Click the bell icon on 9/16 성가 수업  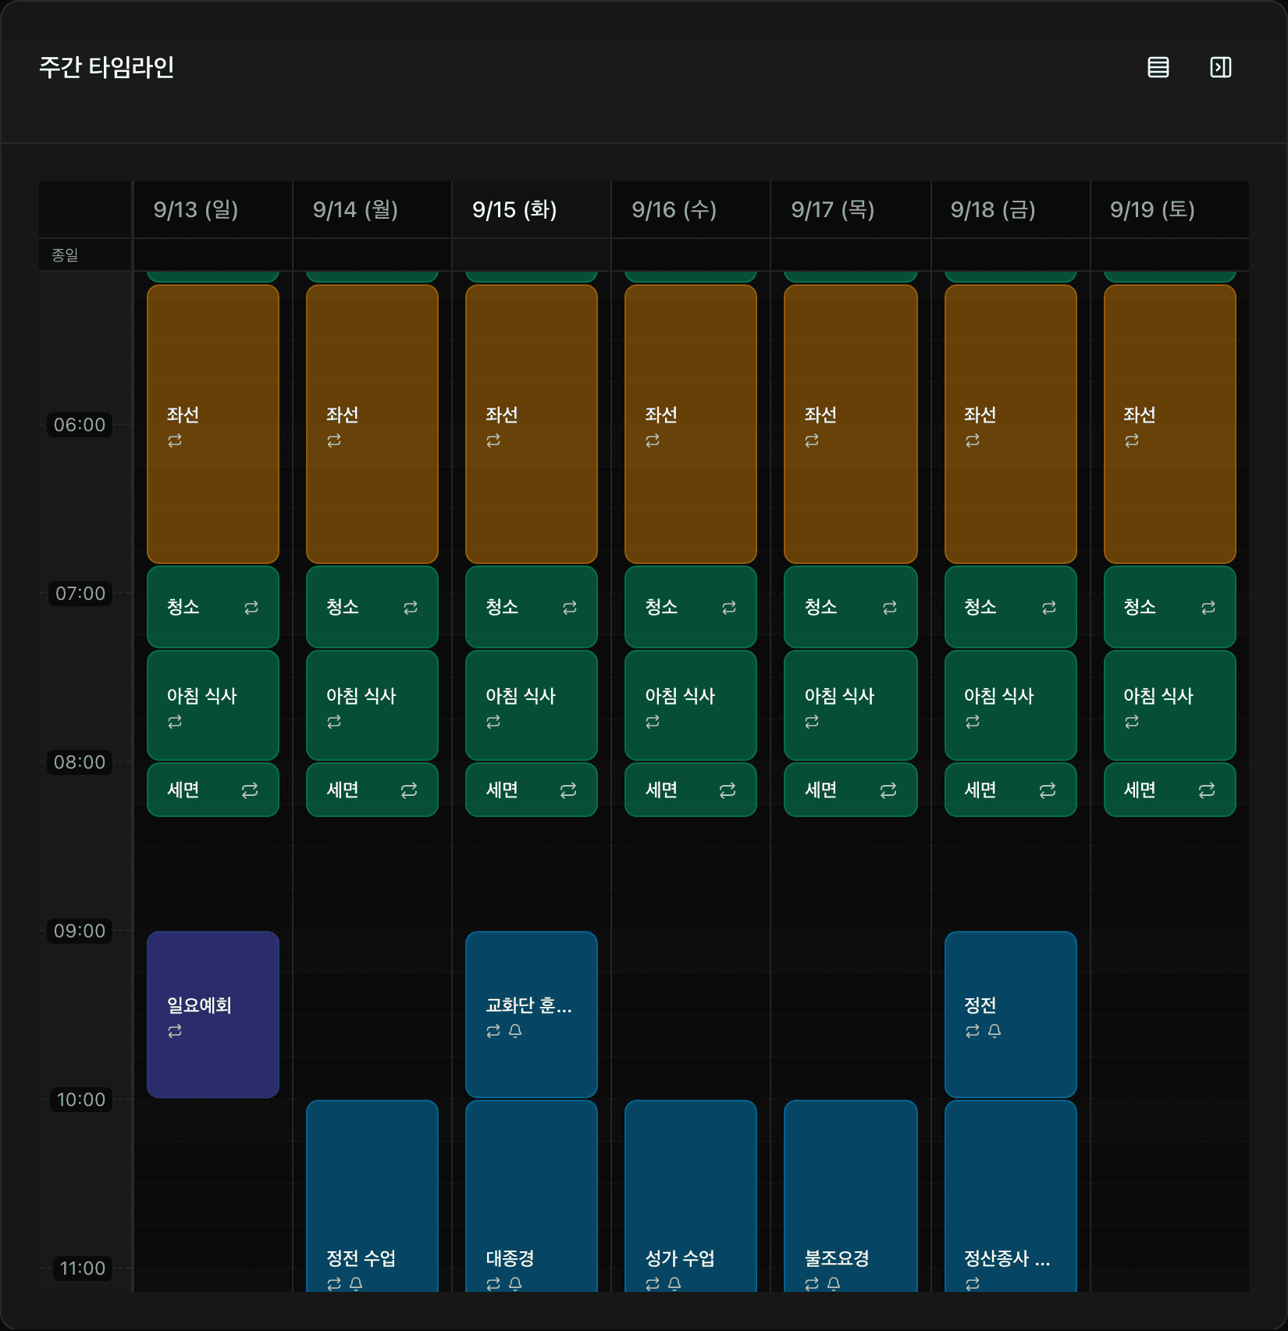[x=674, y=1283]
